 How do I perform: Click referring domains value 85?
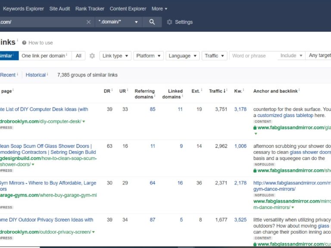pos(153,109)
